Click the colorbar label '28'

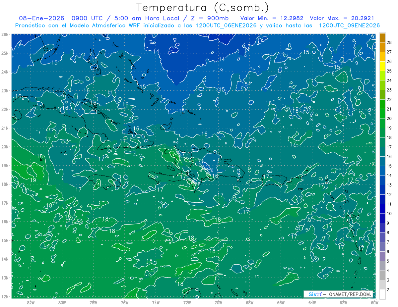[389, 42]
